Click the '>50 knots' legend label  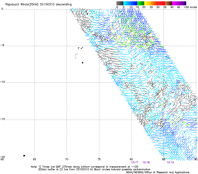190,7
